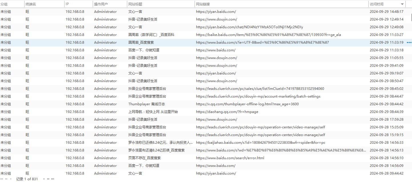
Task: Click 文心一言 title in the 14:48:17 row
Action: (x=135, y=12)
